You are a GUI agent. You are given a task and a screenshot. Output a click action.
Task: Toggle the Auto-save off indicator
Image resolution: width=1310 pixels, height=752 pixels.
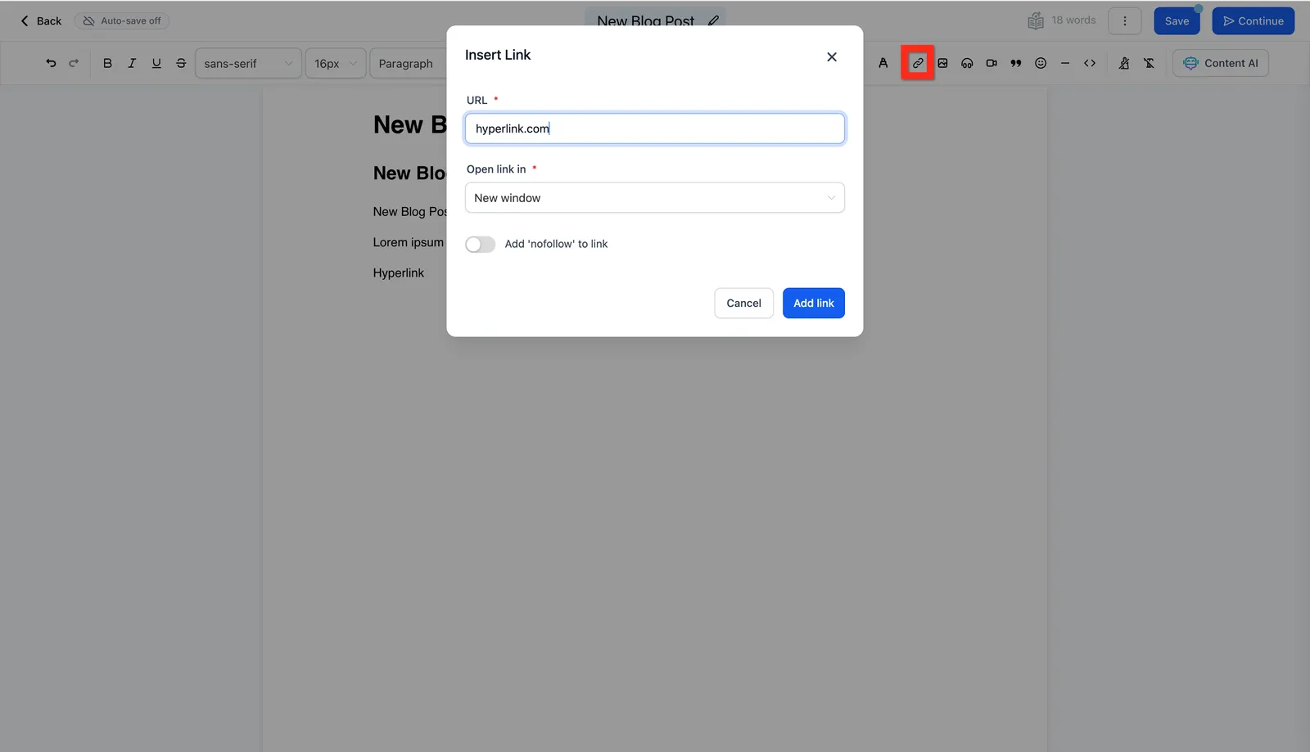pos(122,20)
